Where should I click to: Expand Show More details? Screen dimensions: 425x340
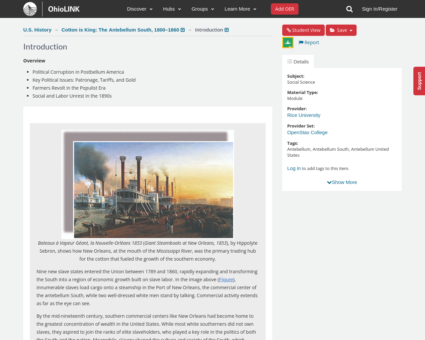(x=342, y=182)
